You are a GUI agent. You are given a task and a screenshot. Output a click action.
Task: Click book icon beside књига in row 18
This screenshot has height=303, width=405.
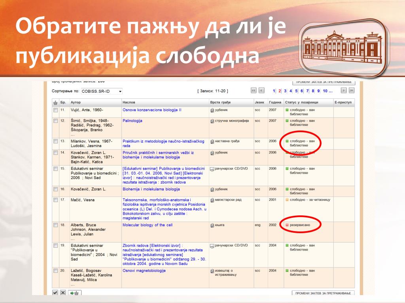click(212, 225)
